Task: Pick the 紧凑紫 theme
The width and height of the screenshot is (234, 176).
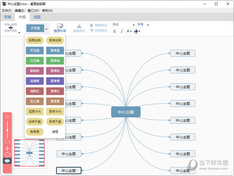Action: coord(55,81)
